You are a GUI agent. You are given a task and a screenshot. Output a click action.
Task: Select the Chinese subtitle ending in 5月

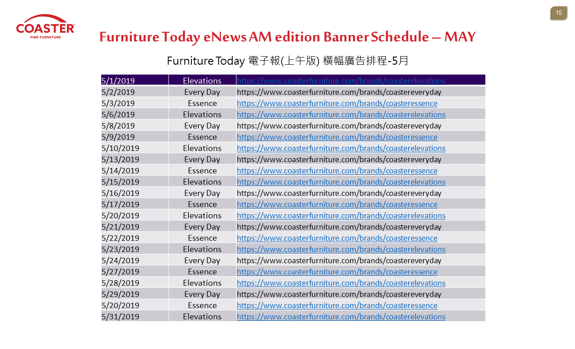288,61
